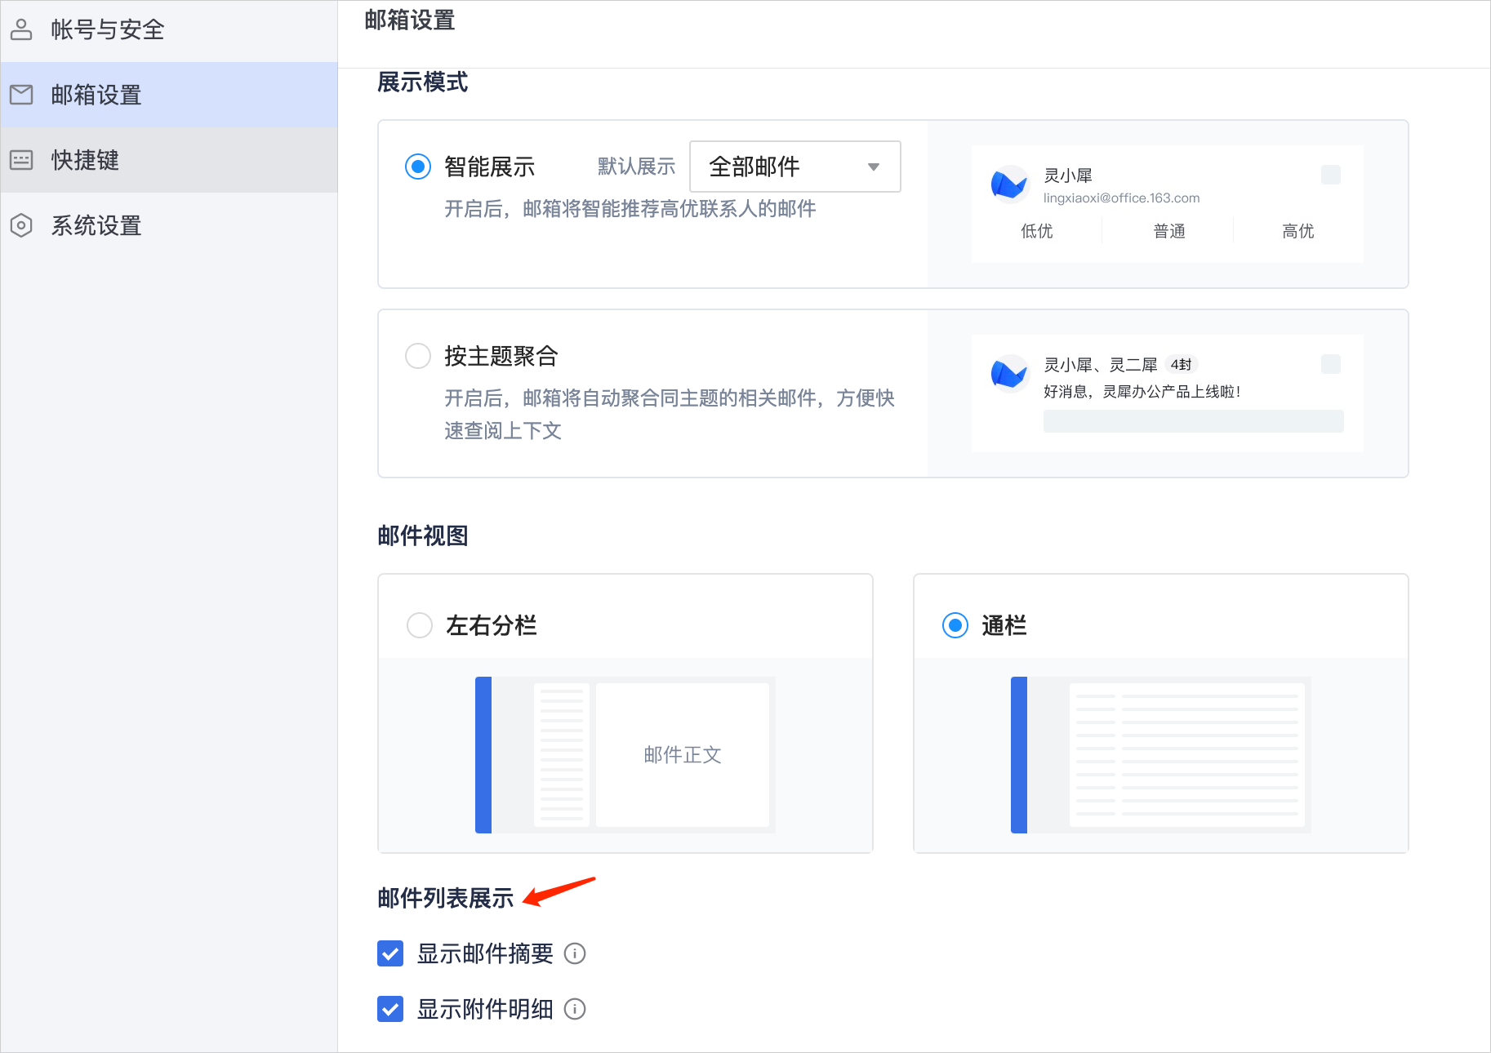The image size is (1491, 1053).
Task: Select the 智能展示 radio button
Action: 418,167
